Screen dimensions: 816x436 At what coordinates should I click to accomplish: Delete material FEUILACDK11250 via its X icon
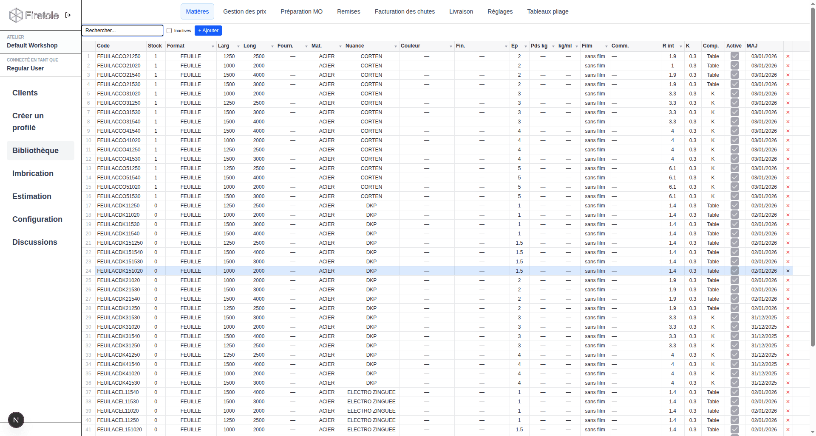point(788,206)
